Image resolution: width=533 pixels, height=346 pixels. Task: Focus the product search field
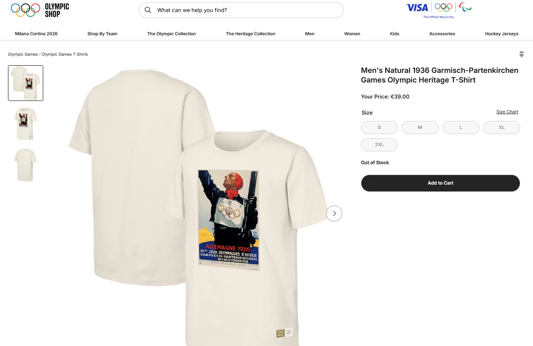click(241, 10)
